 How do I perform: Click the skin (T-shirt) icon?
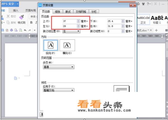coord(143,4)
